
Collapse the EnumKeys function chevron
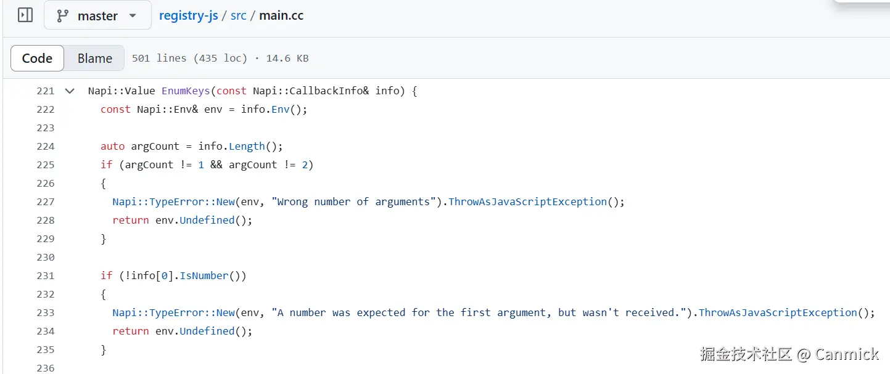70,91
